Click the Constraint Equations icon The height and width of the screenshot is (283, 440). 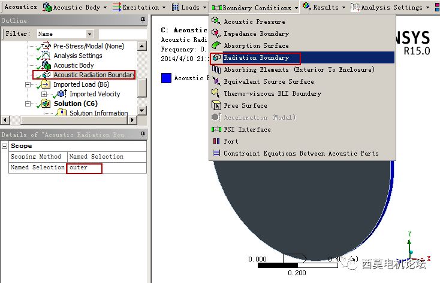[x=216, y=153]
